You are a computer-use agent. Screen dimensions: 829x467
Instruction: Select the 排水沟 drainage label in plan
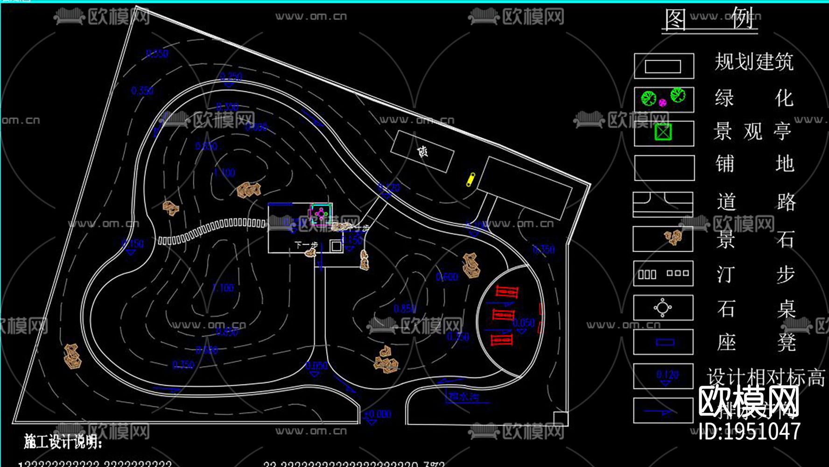(464, 397)
